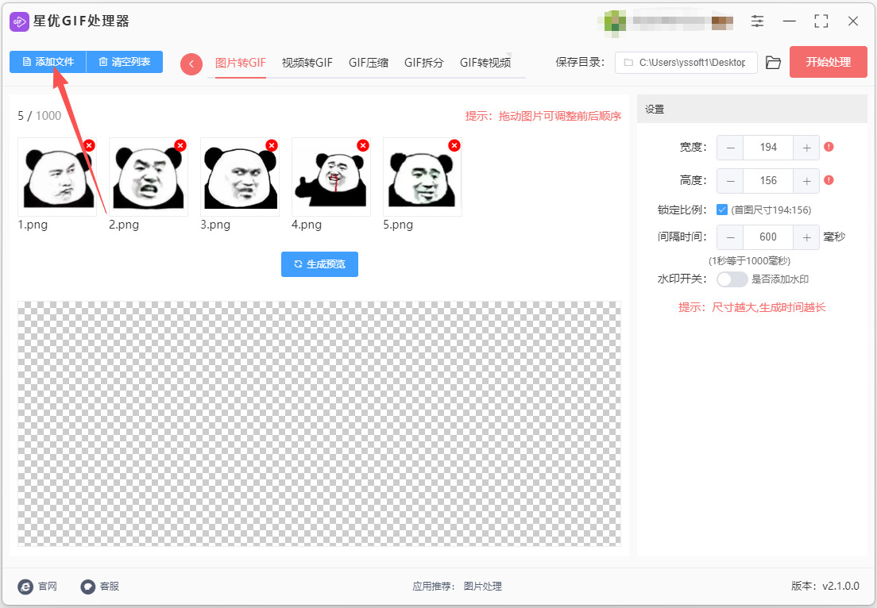The height and width of the screenshot is (608, 877).
Task: Switch to the 图片转GIF tab
Action: pos(241,63)
